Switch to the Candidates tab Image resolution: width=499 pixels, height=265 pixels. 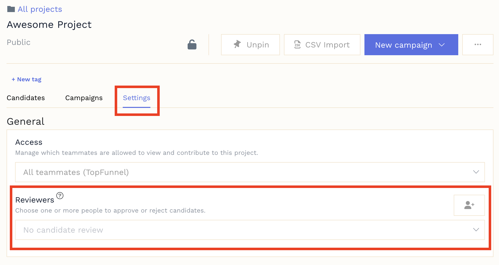[x=26, y=98]
